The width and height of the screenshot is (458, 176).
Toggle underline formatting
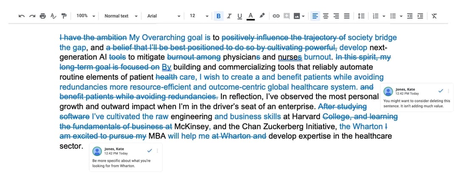click(240, 16)
